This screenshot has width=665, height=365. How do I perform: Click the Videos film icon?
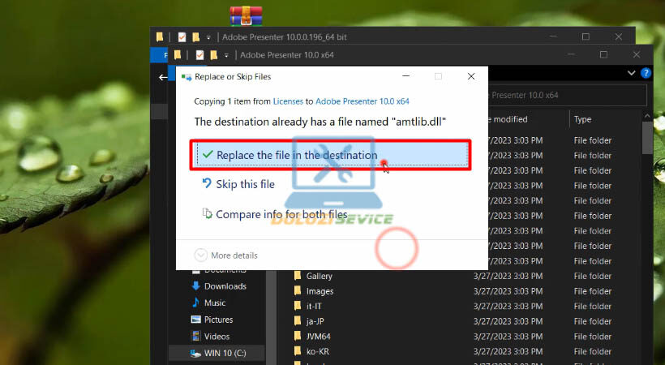[196, 336]
